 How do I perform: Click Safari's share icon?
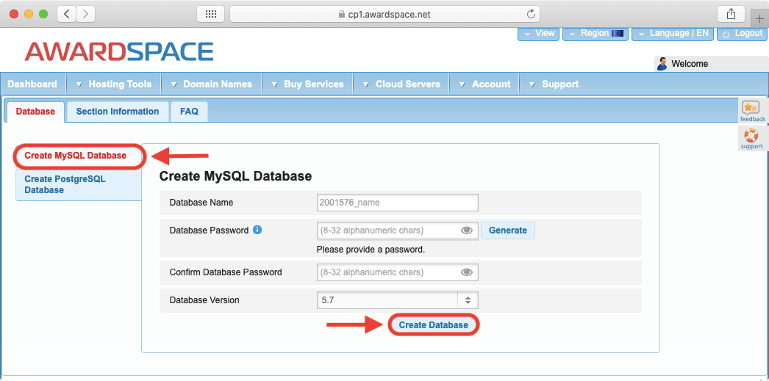tap(731, 14)
